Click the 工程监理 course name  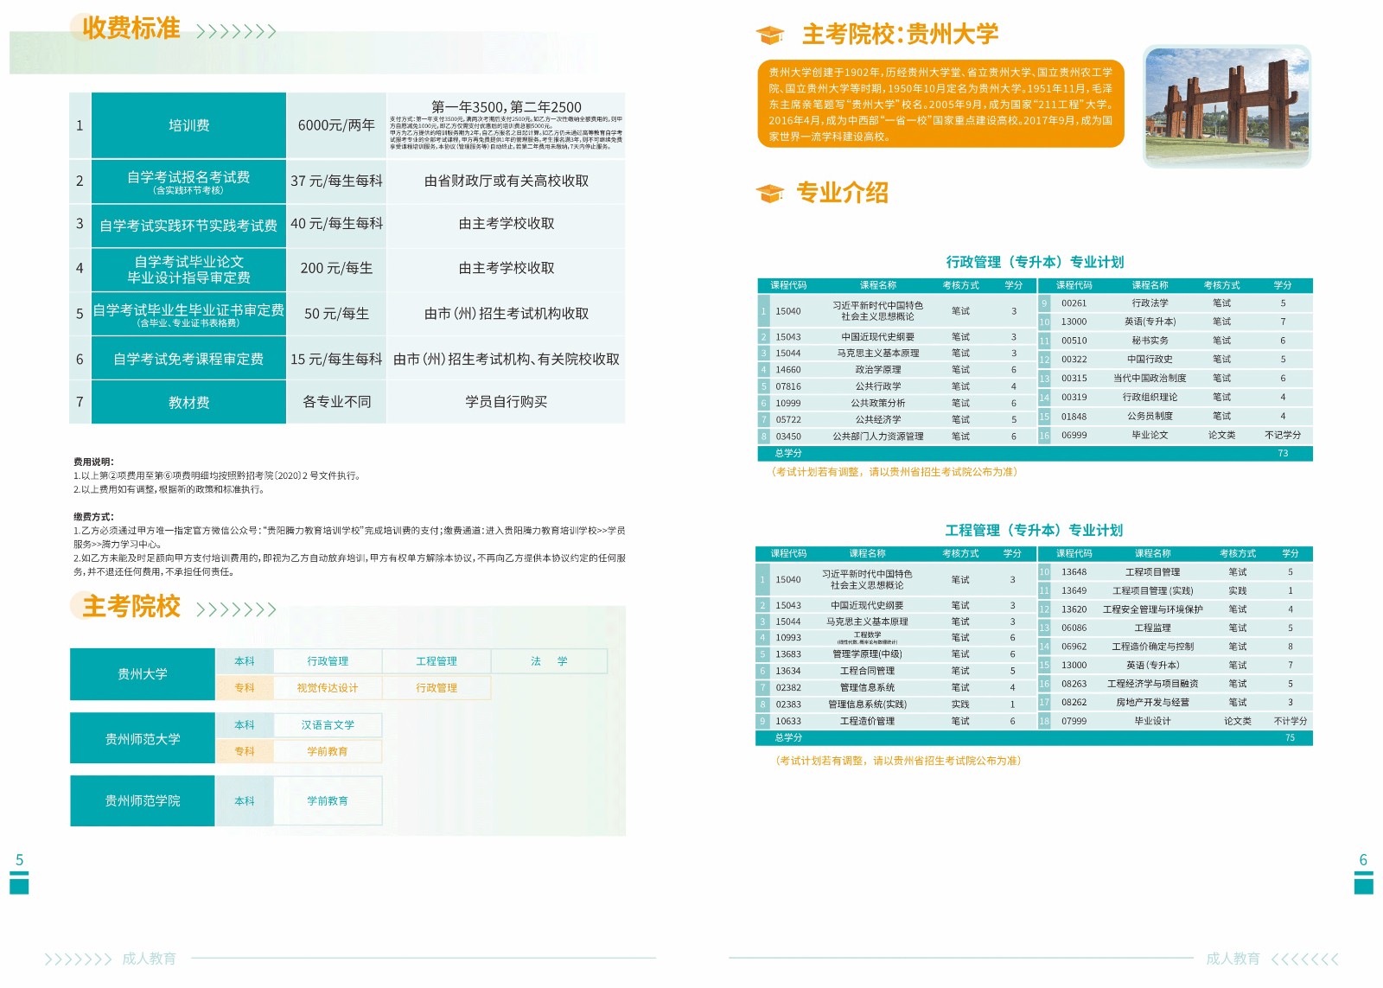coord(1152,628)
